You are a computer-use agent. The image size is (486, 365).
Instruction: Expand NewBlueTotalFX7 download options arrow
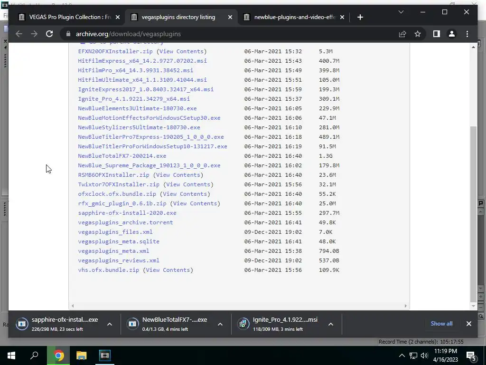pos(220,324)
